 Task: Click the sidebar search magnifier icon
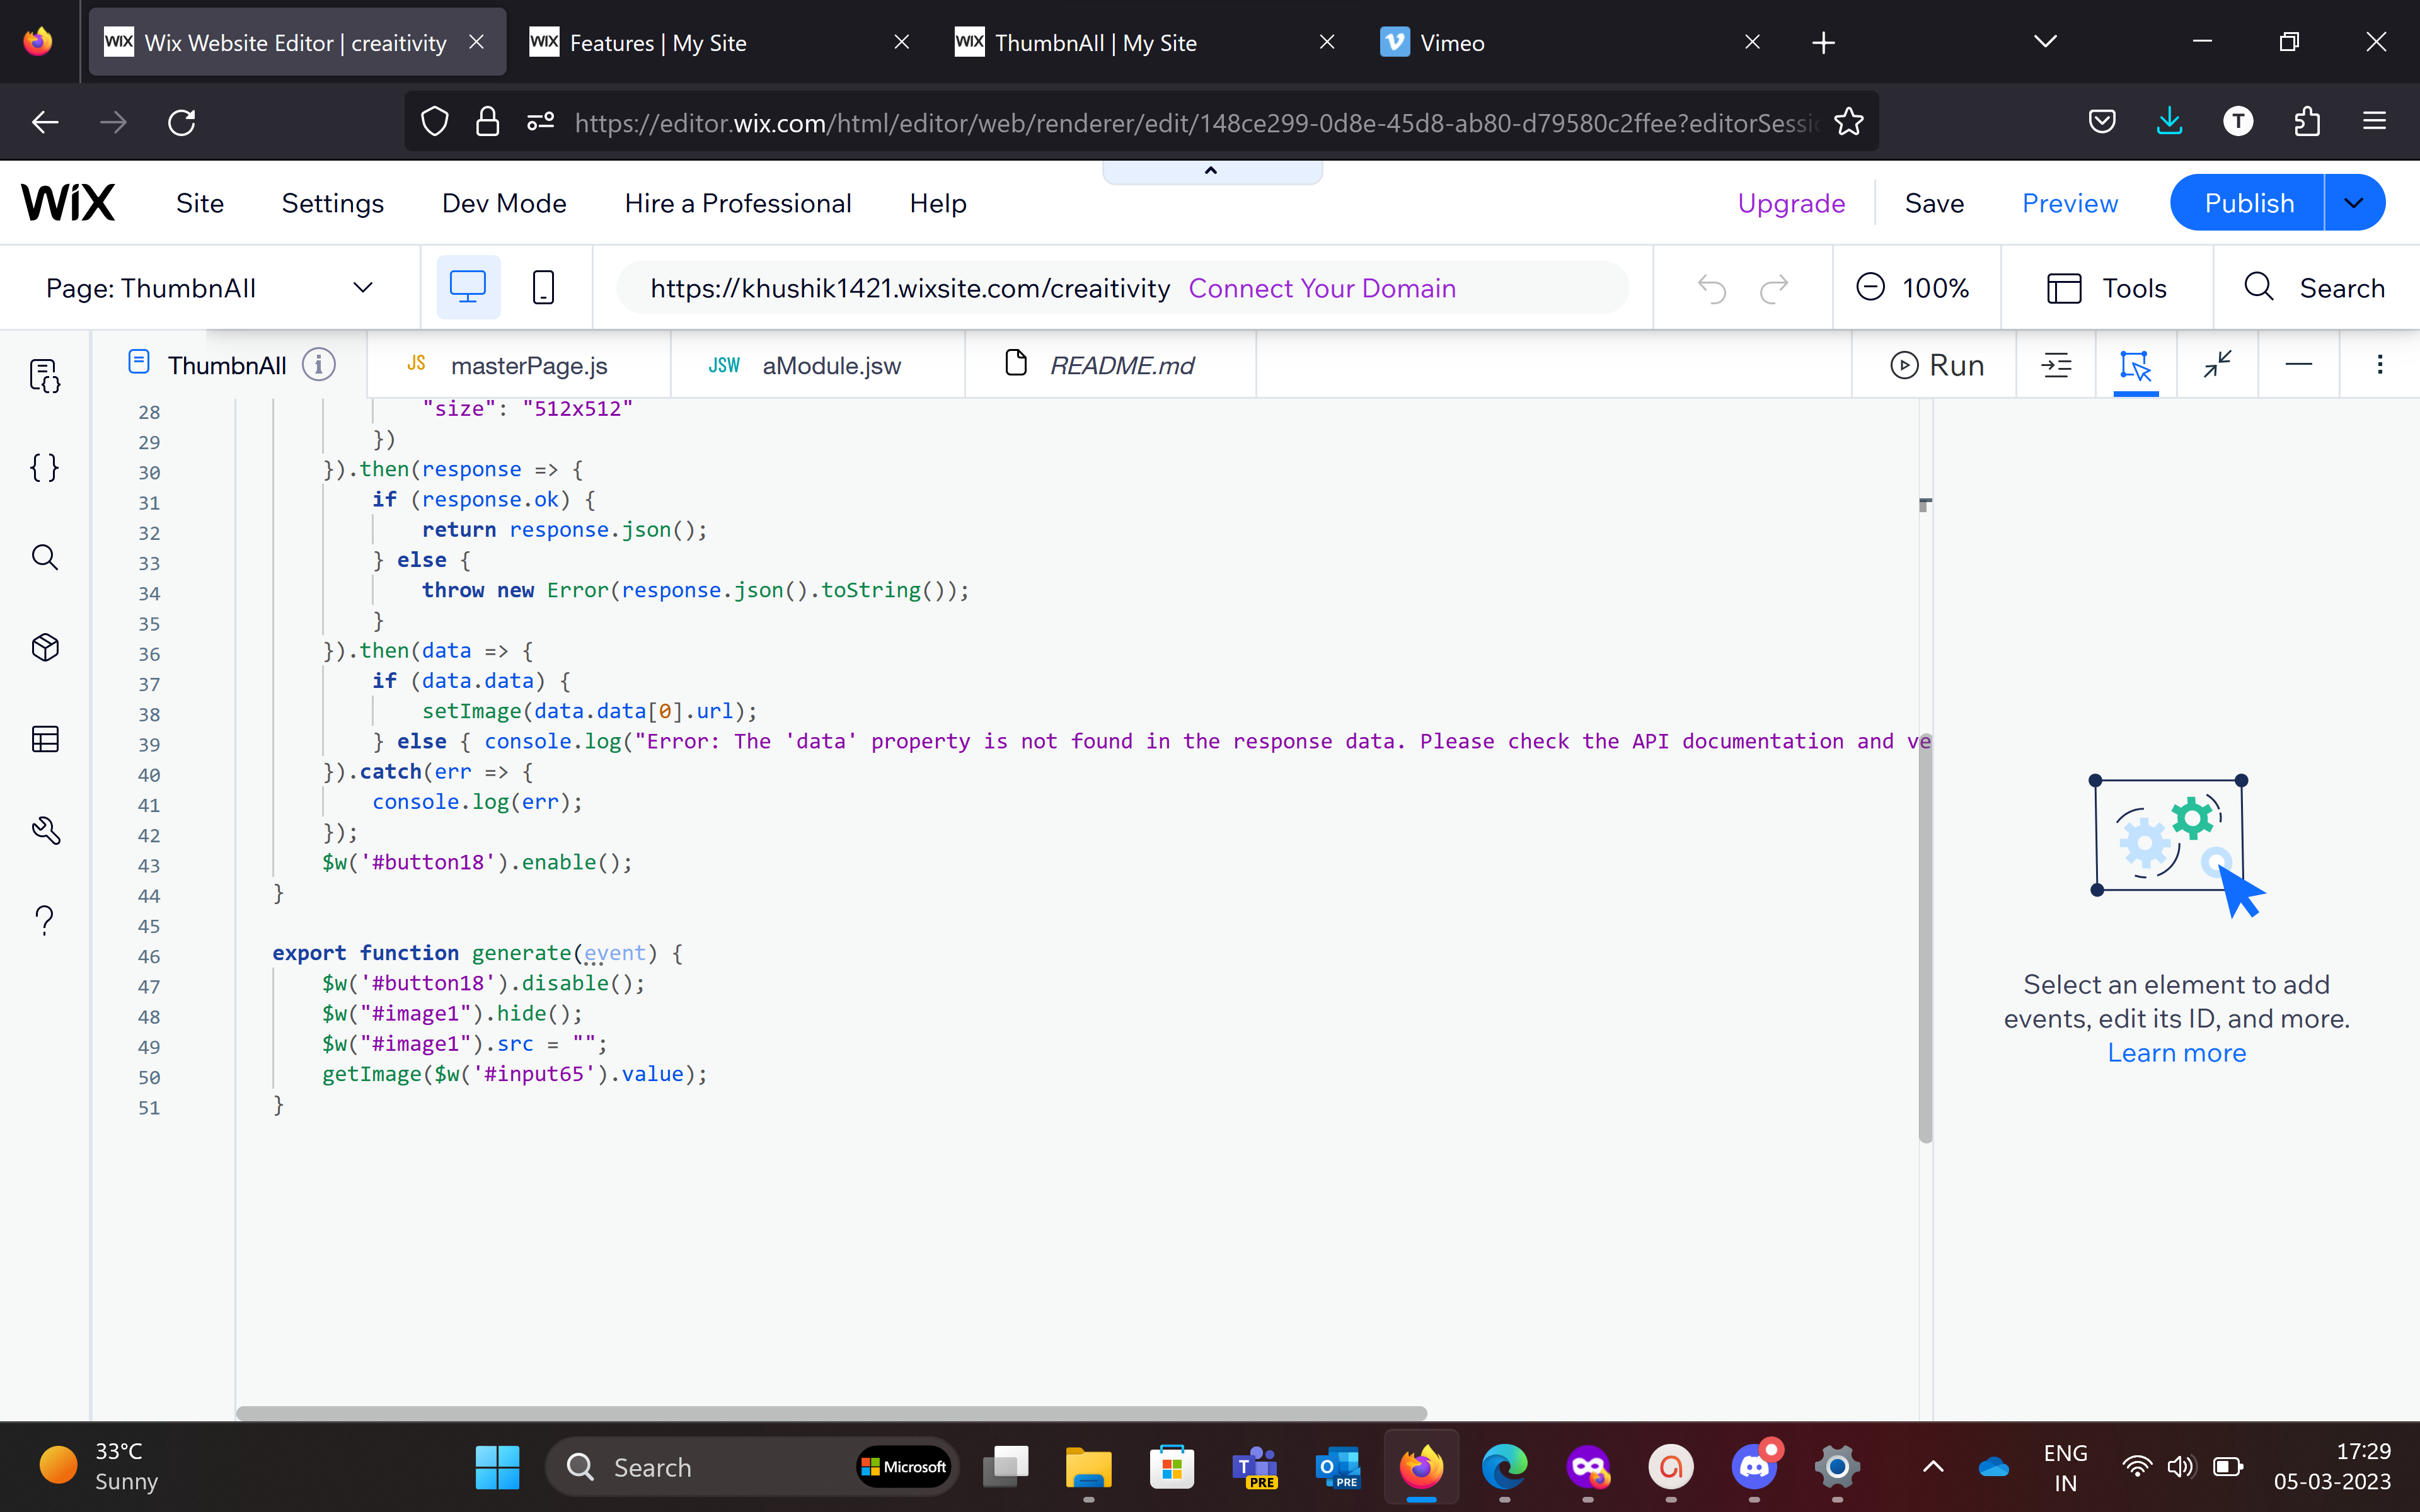(45, 557)
